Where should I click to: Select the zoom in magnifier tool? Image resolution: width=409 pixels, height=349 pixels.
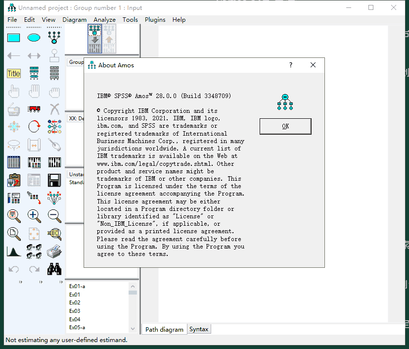pos(34,215)
